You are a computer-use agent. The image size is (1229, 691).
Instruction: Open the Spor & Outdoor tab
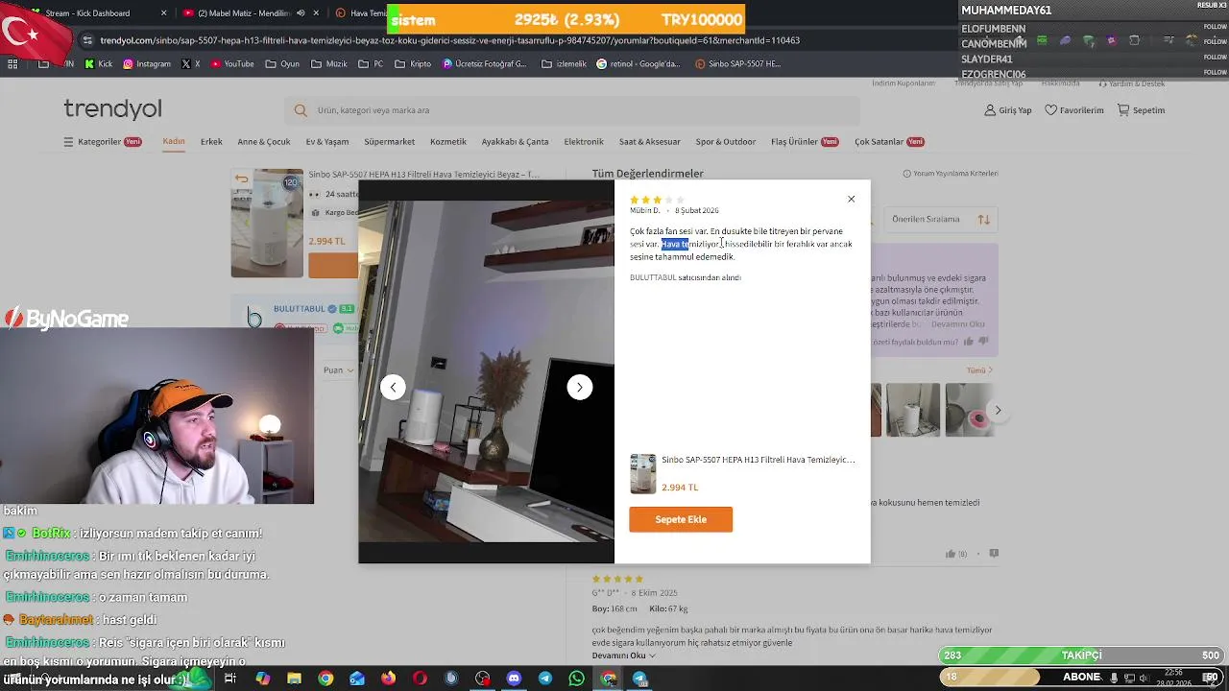point(726,142)
